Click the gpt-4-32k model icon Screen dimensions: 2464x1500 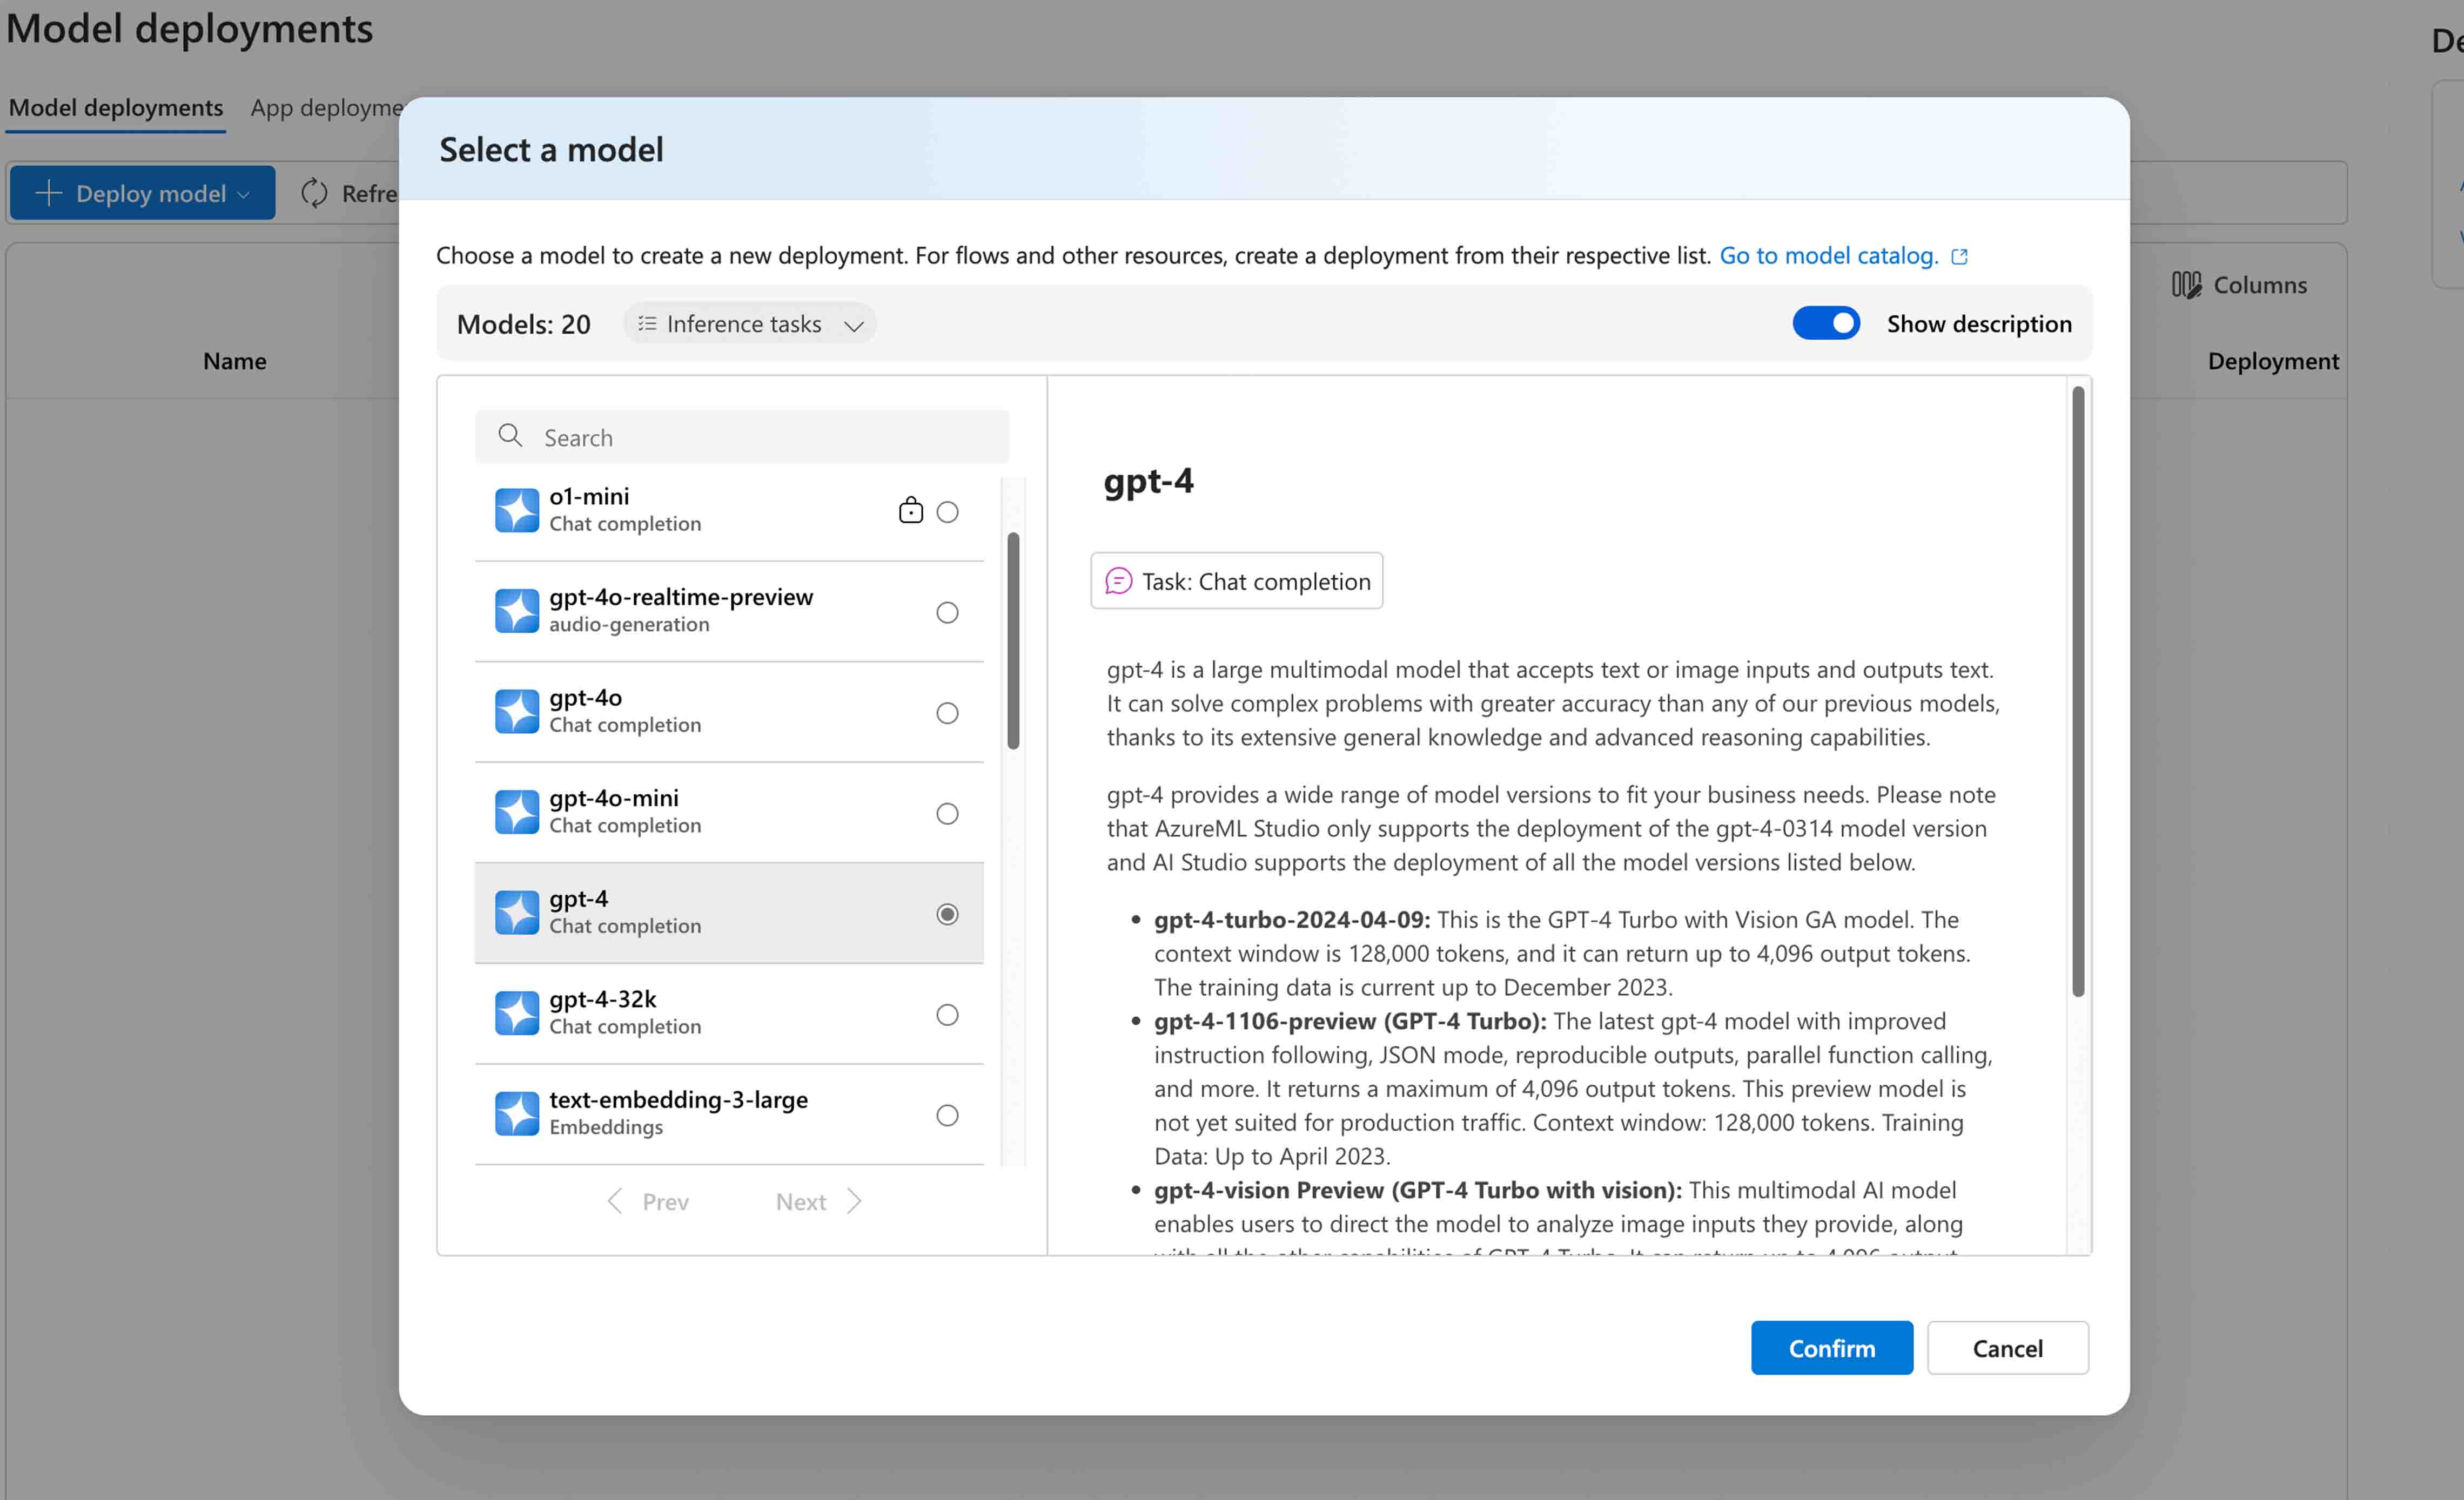517,1013
